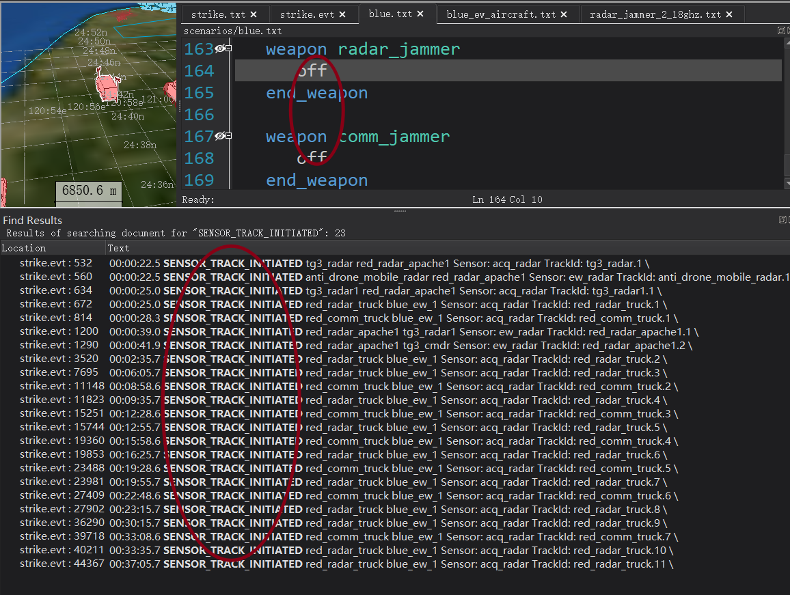Sort results by the Location column header

(25, 248)
